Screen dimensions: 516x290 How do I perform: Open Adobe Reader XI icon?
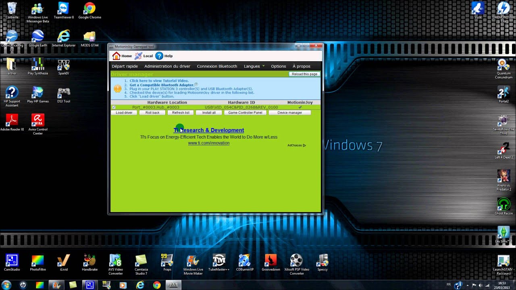[x=12, y=123]
